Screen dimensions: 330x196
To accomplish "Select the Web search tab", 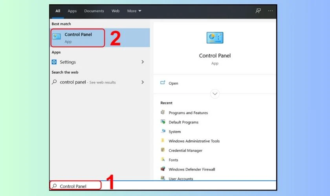I will (115, 11).
